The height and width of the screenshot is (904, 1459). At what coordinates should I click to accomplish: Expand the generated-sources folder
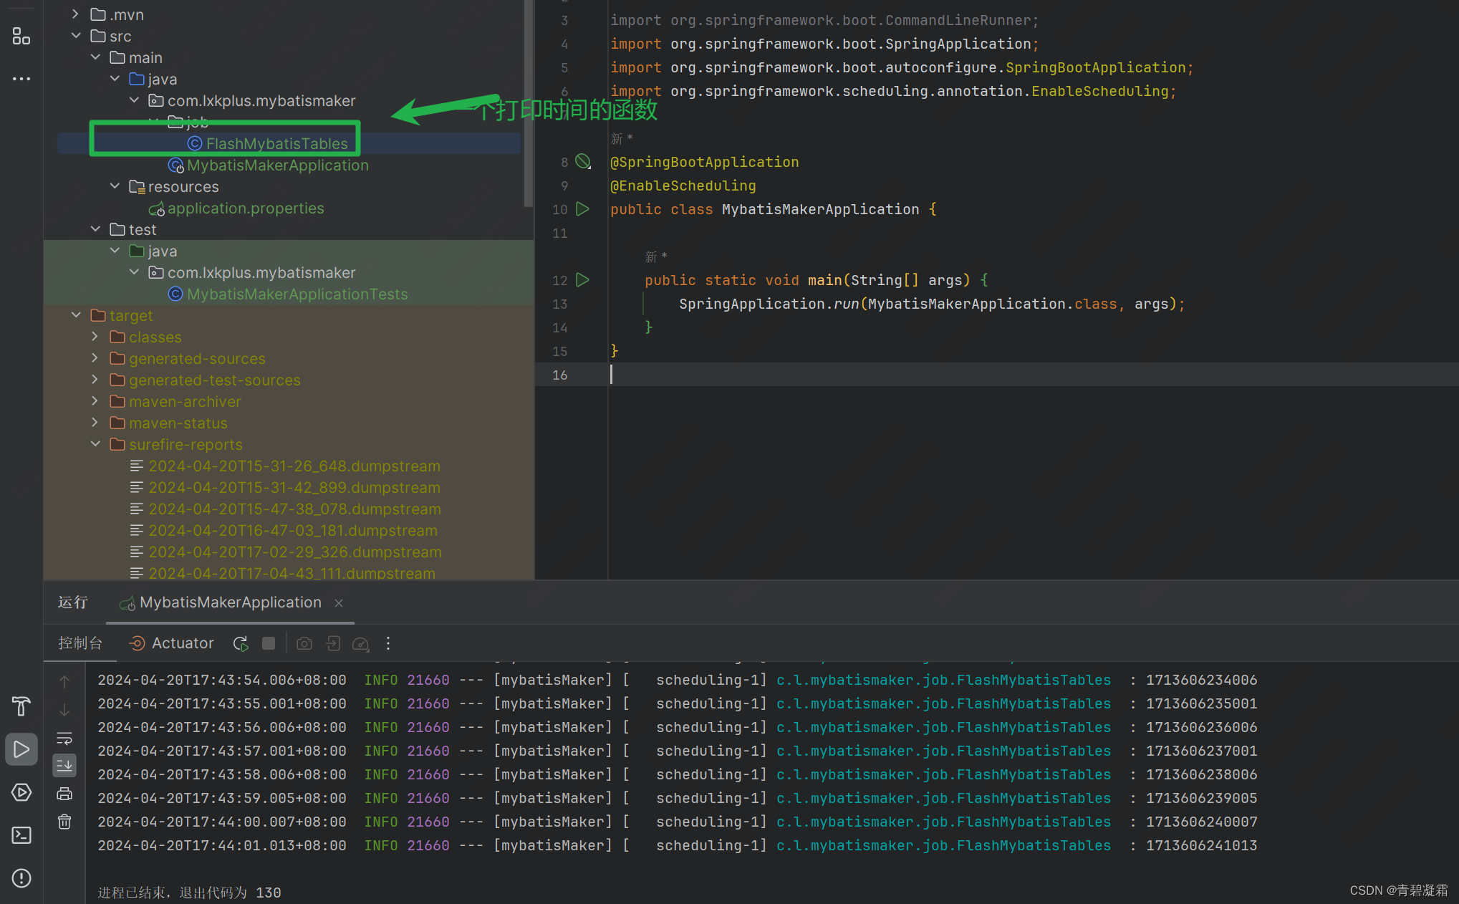(x=95, y=358)
